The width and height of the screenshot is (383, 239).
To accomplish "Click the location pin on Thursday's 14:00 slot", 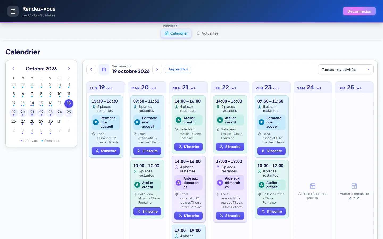I will point(218,129).
